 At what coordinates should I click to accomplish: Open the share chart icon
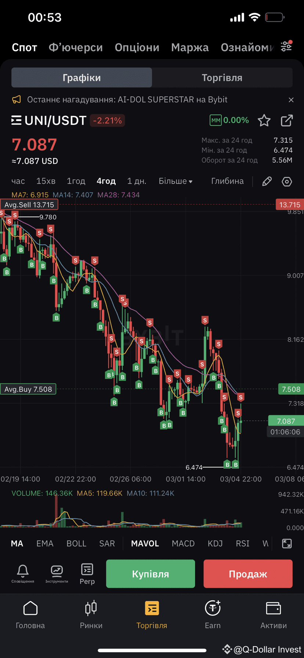tap(286, 120)
